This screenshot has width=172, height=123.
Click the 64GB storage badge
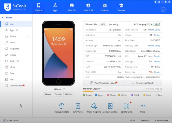point(103,24)
